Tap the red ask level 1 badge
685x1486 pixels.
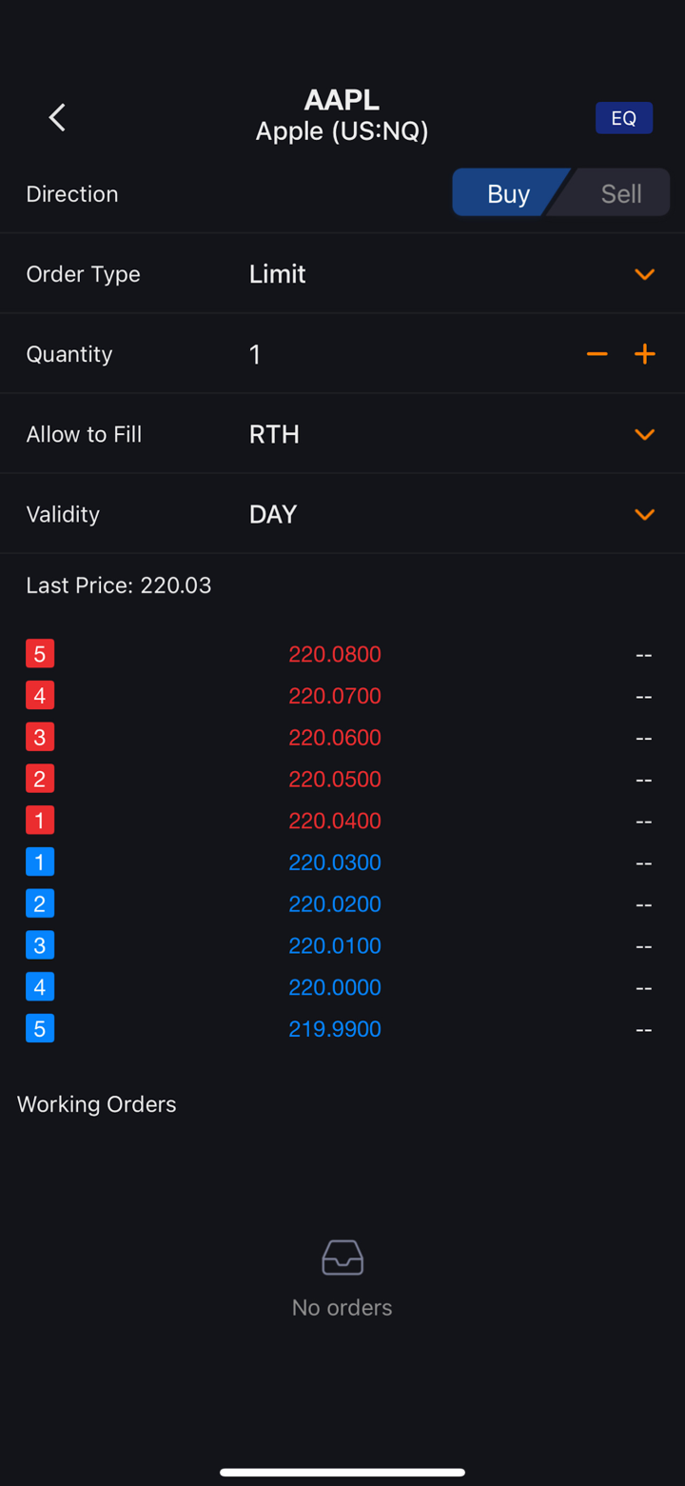click(x=40, y=821)
